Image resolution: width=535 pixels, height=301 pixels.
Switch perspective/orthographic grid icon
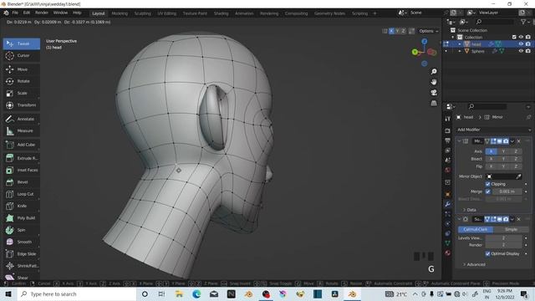(434, 103)
